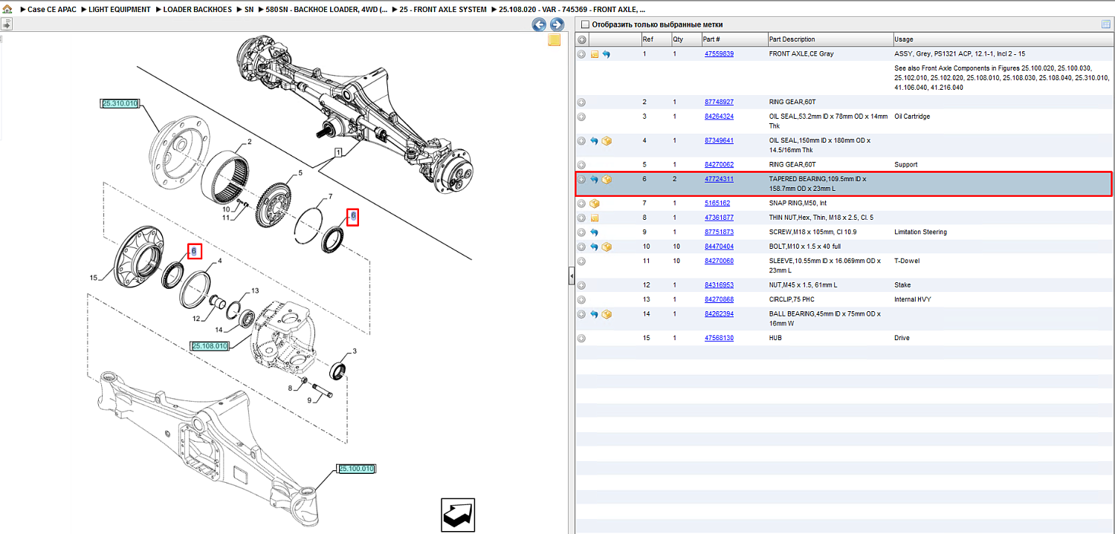Add RING GEAR 87748927 with plus button
Screen dimensions: 1115x534
click(581, 102)
